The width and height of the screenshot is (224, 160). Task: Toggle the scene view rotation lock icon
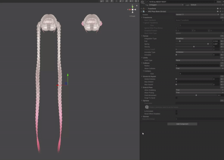137,6
